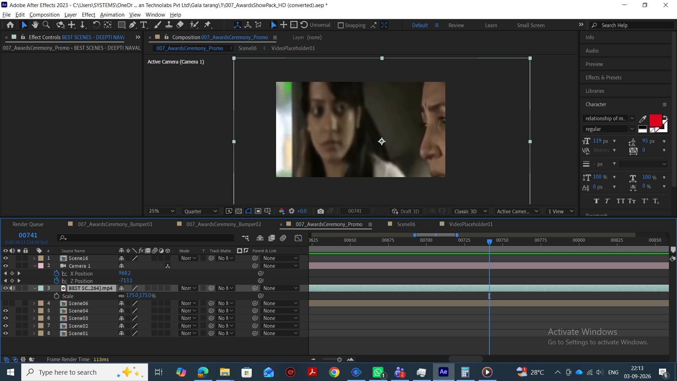Open the Animation menu
This screenshot has height=381, width=677.
(x=112, y=14)
